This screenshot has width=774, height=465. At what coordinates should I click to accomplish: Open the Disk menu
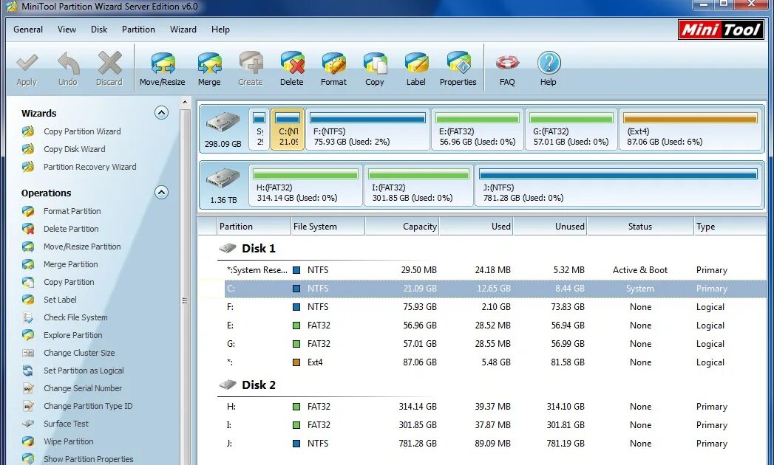tap(99, 30)
